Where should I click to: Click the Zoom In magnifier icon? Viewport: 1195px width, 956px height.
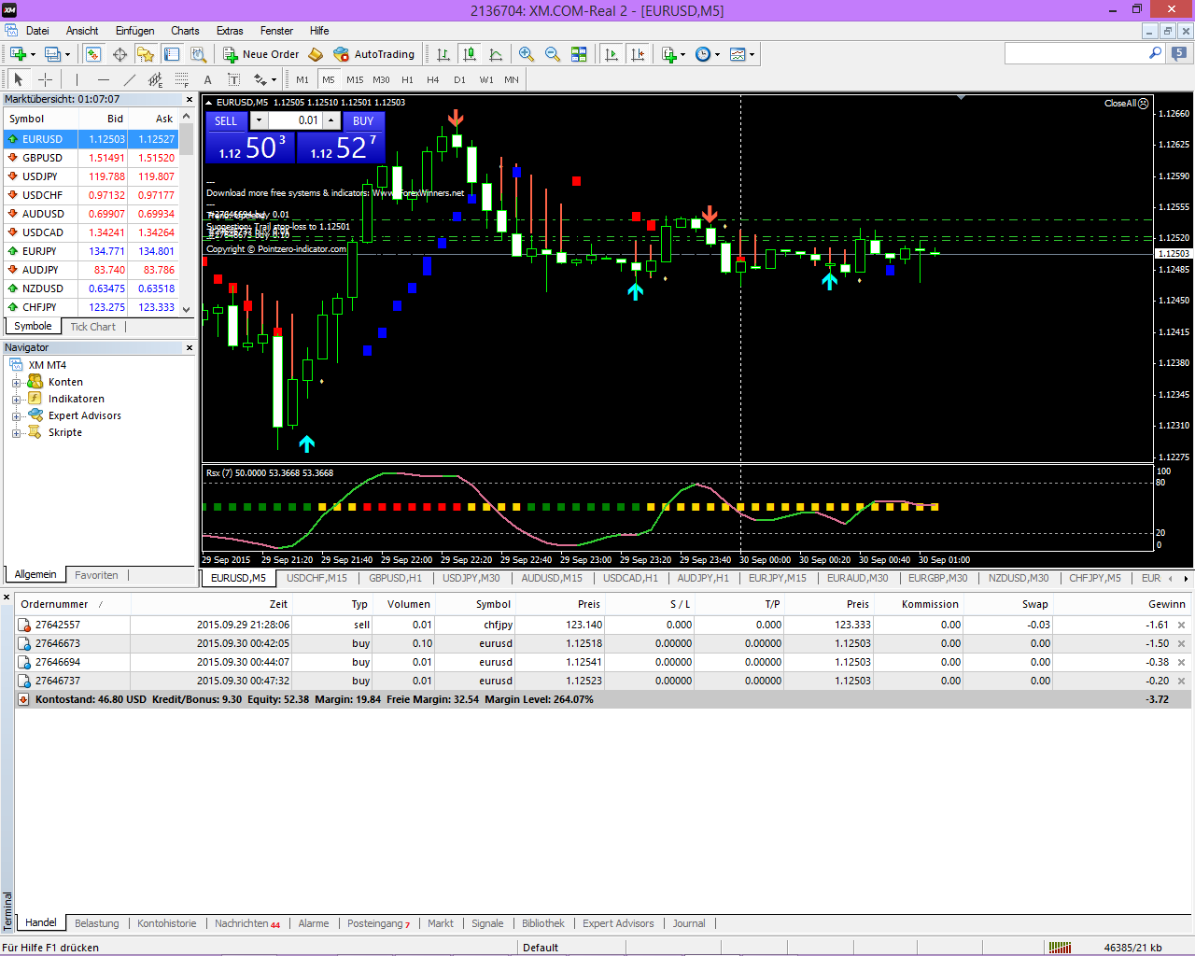point(527,54)
